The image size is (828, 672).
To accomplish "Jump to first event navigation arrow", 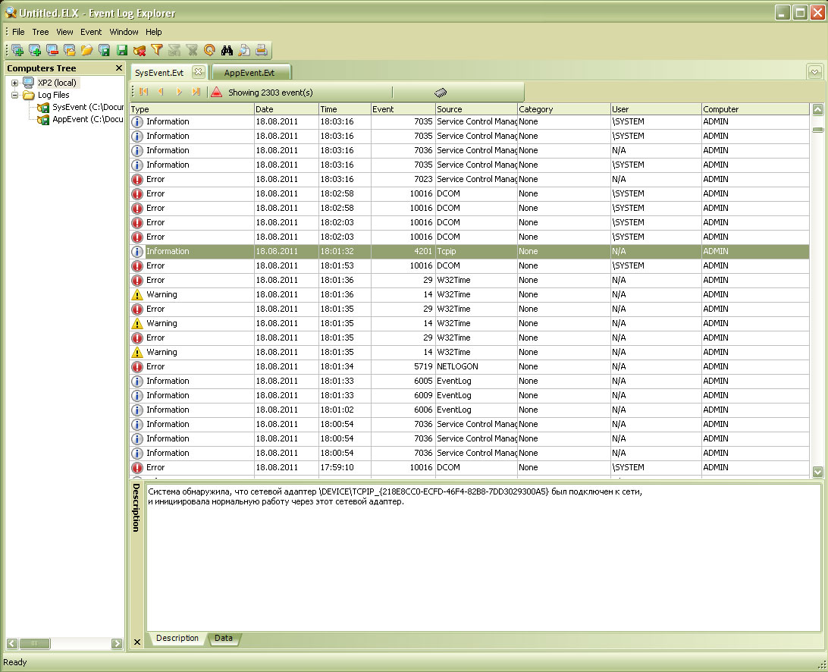I will point(143,93).
